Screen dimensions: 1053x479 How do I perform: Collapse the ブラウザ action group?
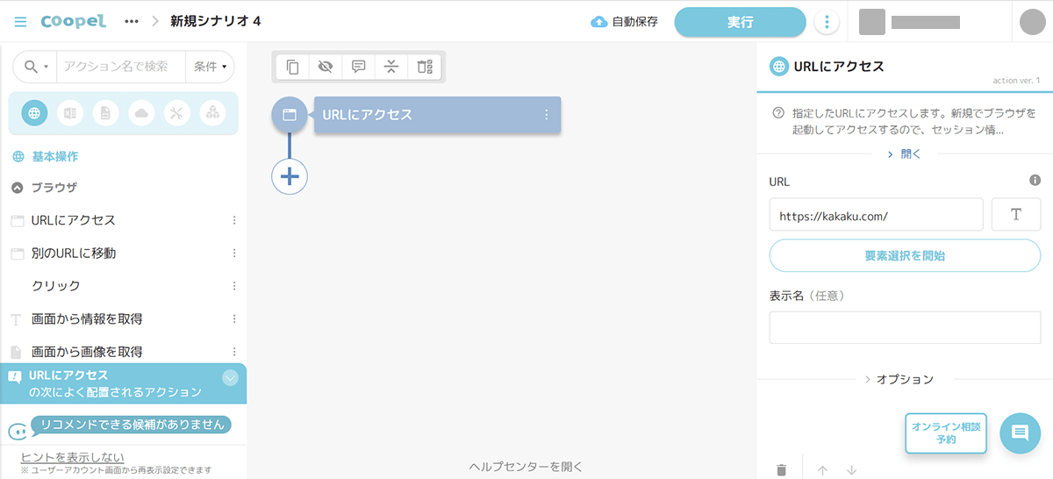pyautogui.click(x=18, y=188)
